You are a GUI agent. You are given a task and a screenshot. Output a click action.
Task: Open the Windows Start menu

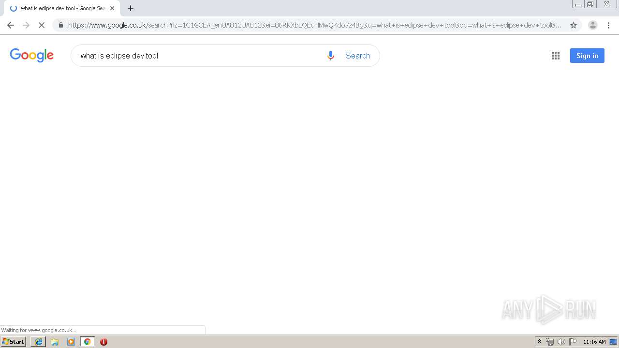pos(14,342)
